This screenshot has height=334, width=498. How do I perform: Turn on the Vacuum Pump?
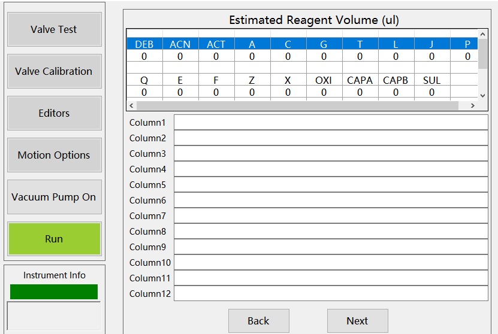[54, 197]
